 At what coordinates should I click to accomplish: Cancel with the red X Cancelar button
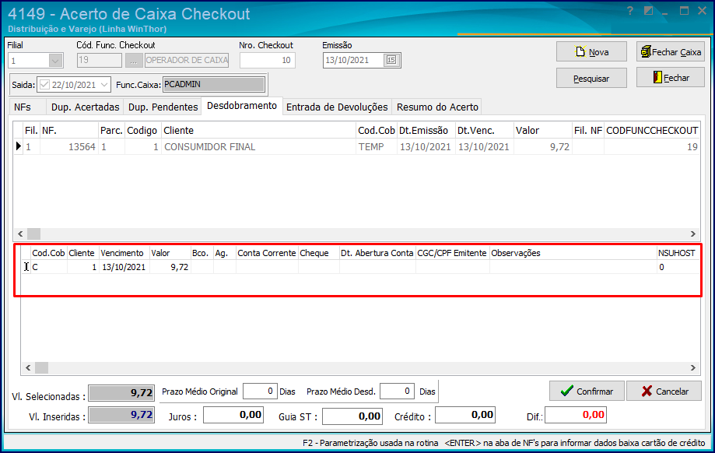point(664,391)
